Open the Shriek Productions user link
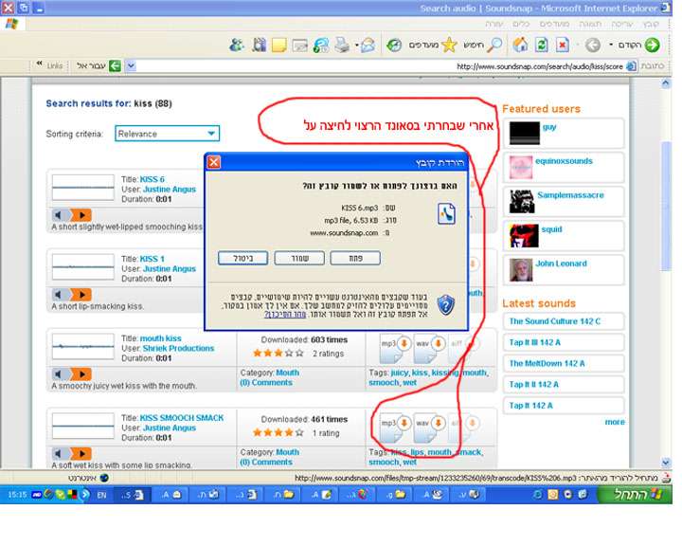 (x=178, y=348)
